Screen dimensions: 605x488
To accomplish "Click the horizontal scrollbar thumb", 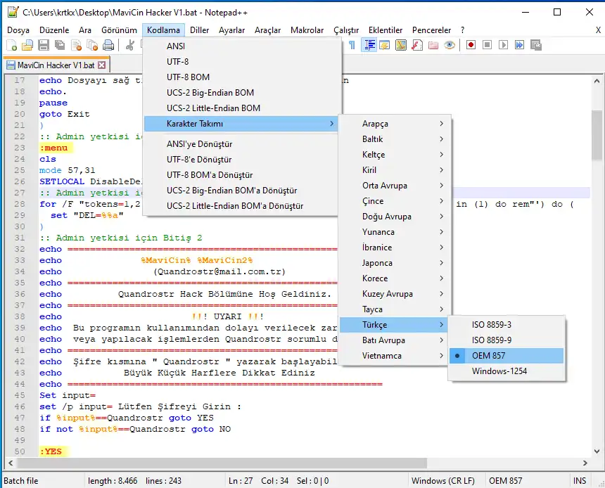I will [222, 463].
